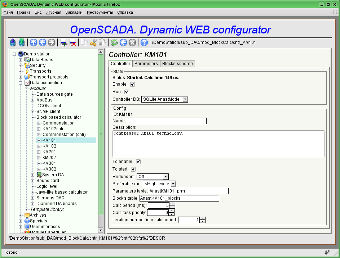Switch to the Blocks scheme tab

click(x=177, y=64)
